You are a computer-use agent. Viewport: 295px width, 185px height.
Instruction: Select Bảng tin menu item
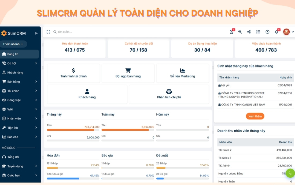[x=19, y=54]
